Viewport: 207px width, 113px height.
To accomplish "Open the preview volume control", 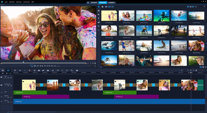I will pyautogui.click(x=49, y=66).
